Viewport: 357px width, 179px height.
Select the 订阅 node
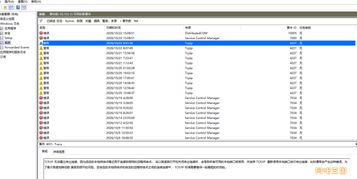click(3, 57)
